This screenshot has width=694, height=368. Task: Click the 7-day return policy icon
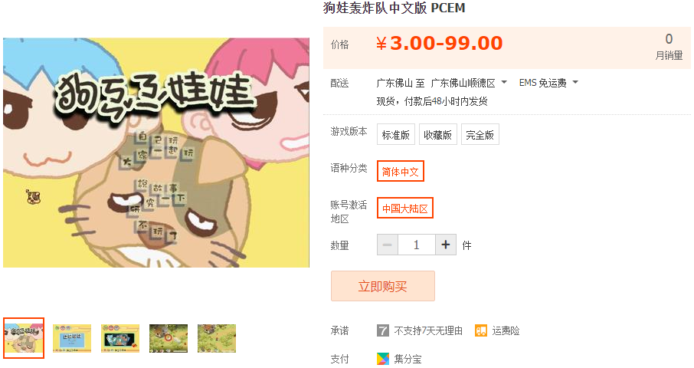[x=383, y=330]
